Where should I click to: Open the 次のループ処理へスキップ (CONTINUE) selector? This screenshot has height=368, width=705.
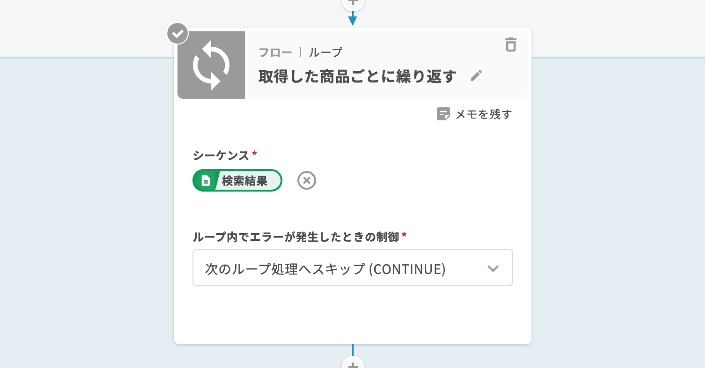pos(325,268)
